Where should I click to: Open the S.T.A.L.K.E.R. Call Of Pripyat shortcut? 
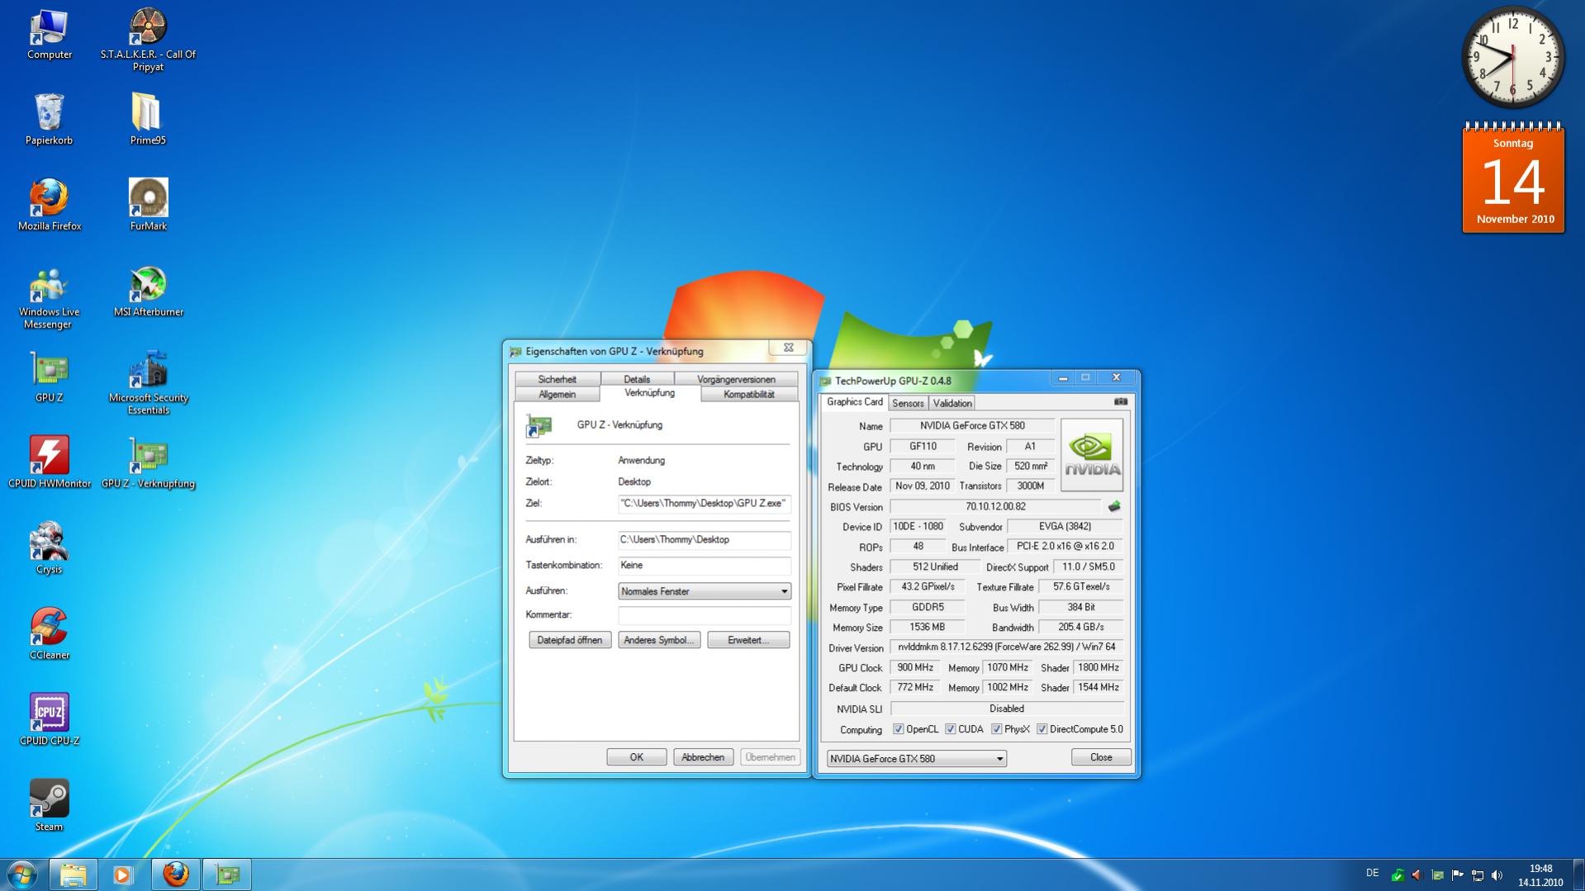pyautogui.click(x=148, y=40)
